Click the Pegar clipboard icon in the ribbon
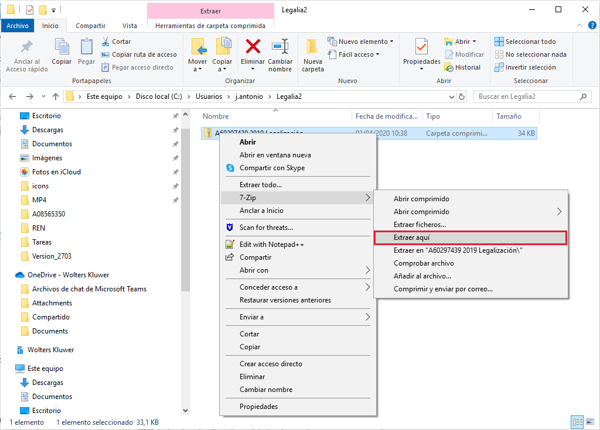600x430 pixels. [x=87, y=47]
